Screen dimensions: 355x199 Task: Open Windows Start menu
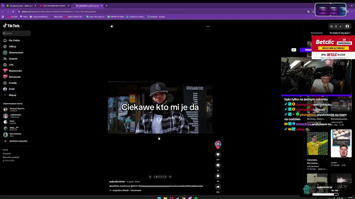[159, 198]
